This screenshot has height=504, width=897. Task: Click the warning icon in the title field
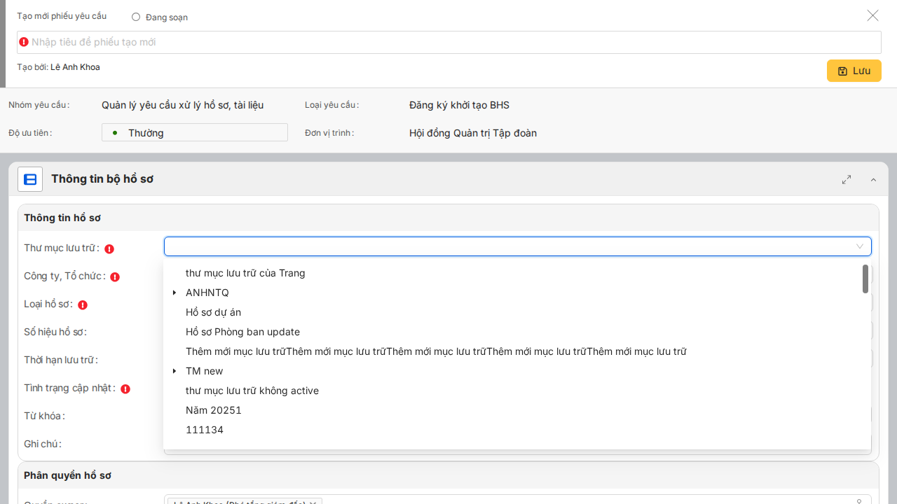tap(24, 42)
